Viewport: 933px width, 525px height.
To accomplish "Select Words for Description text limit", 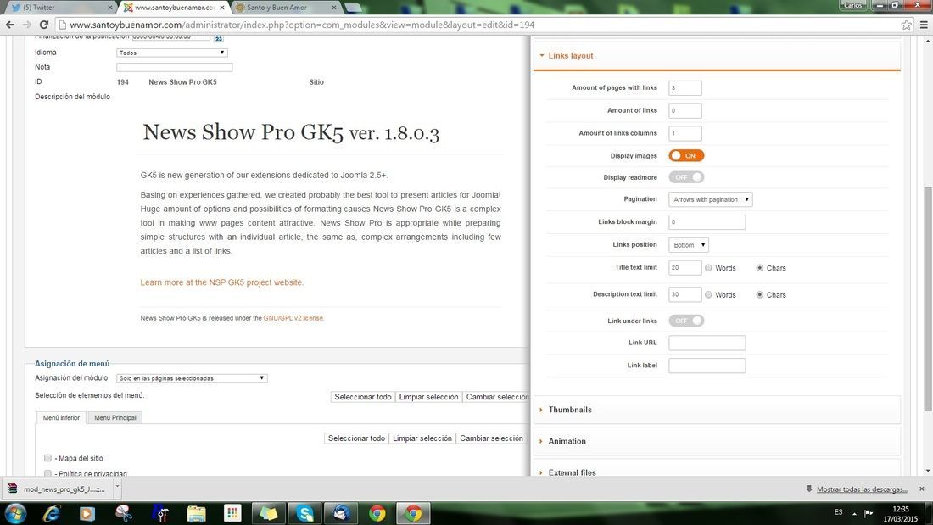I will [x=708, y=294].
